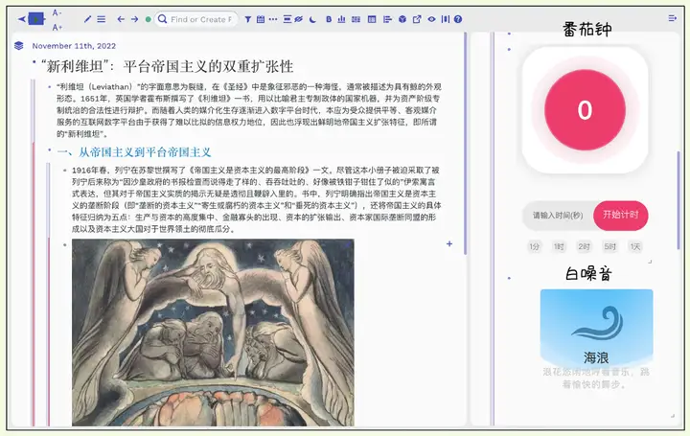The height and width of the screenshot is (436, 690).
Task: Click the main content vertical scrollbar
Action: point(465,143)
